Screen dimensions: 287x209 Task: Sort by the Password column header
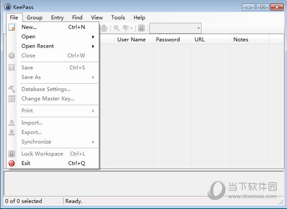click(172, 39)
